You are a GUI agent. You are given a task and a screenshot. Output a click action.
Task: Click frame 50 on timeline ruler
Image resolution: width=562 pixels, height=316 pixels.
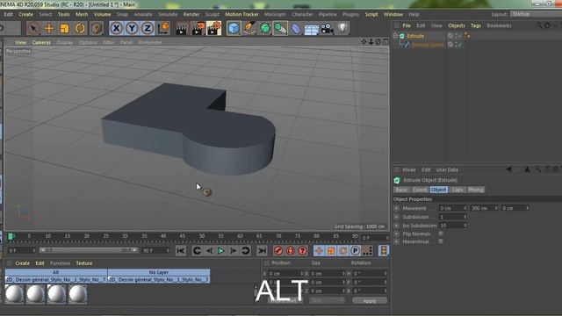202,236
